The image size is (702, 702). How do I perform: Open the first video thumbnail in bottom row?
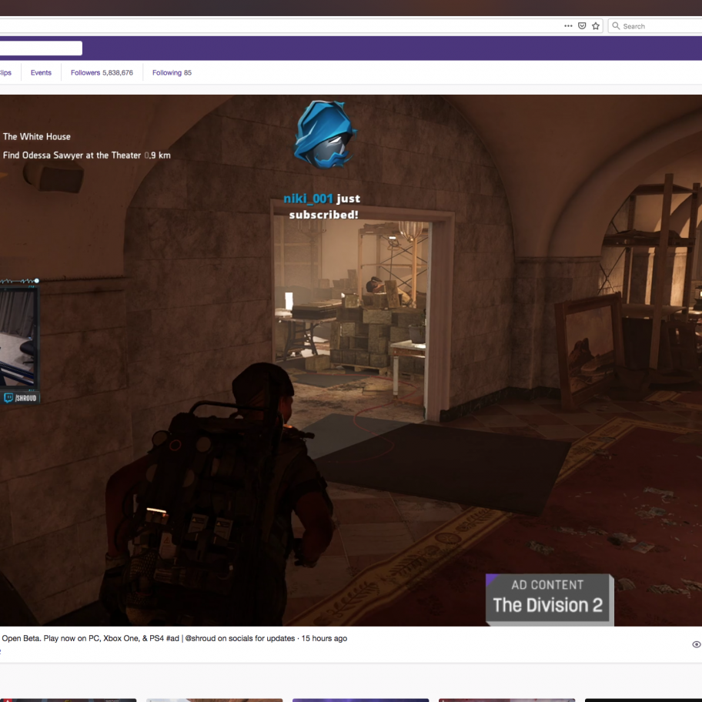coord(68,700)
